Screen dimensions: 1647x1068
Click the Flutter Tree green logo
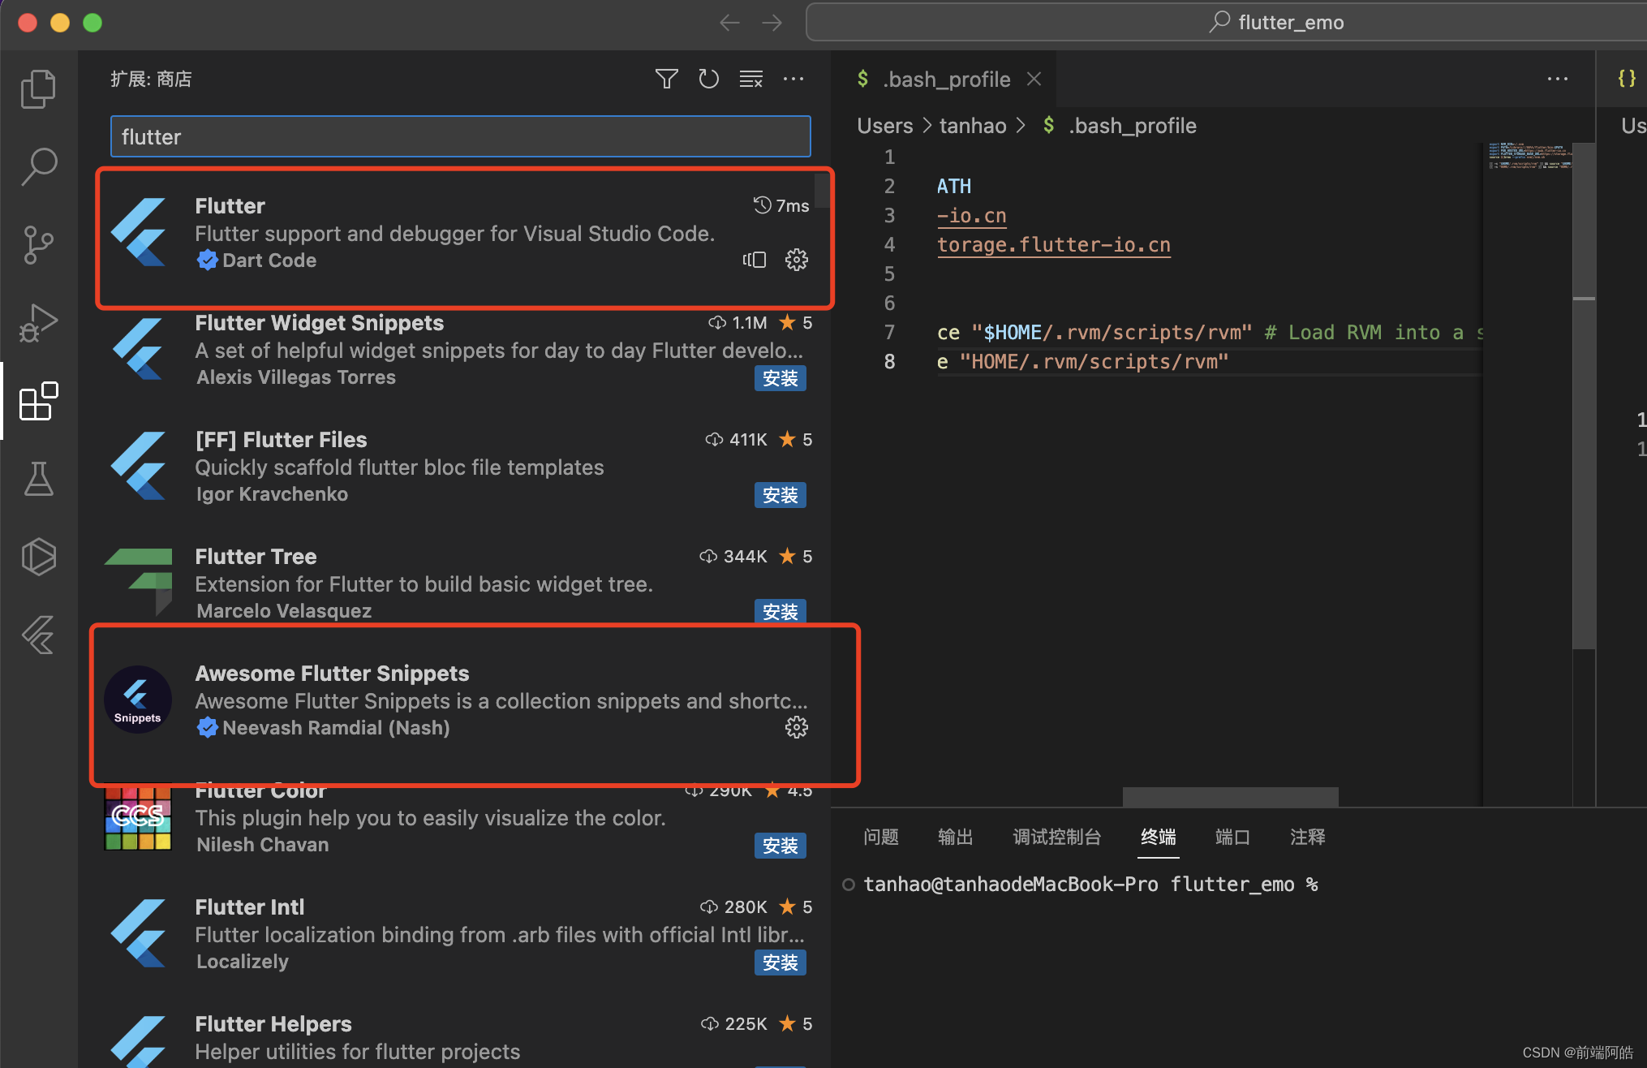pos(139,580)
